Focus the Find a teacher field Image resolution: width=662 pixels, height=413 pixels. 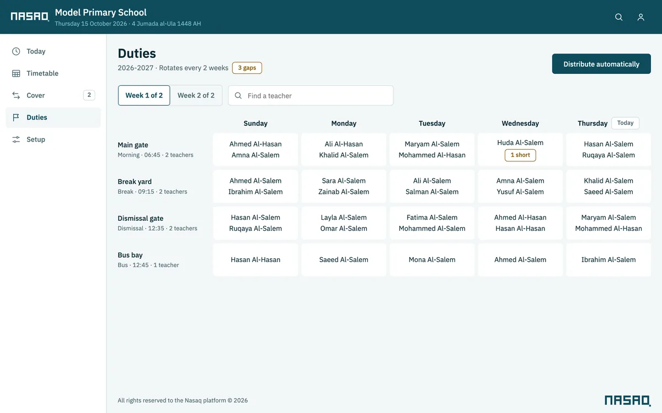(311, 95)
